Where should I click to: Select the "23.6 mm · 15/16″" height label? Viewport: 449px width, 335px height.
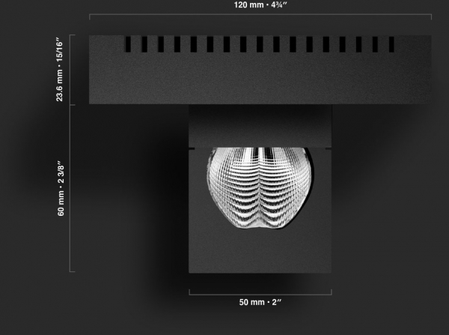(59, 69)
